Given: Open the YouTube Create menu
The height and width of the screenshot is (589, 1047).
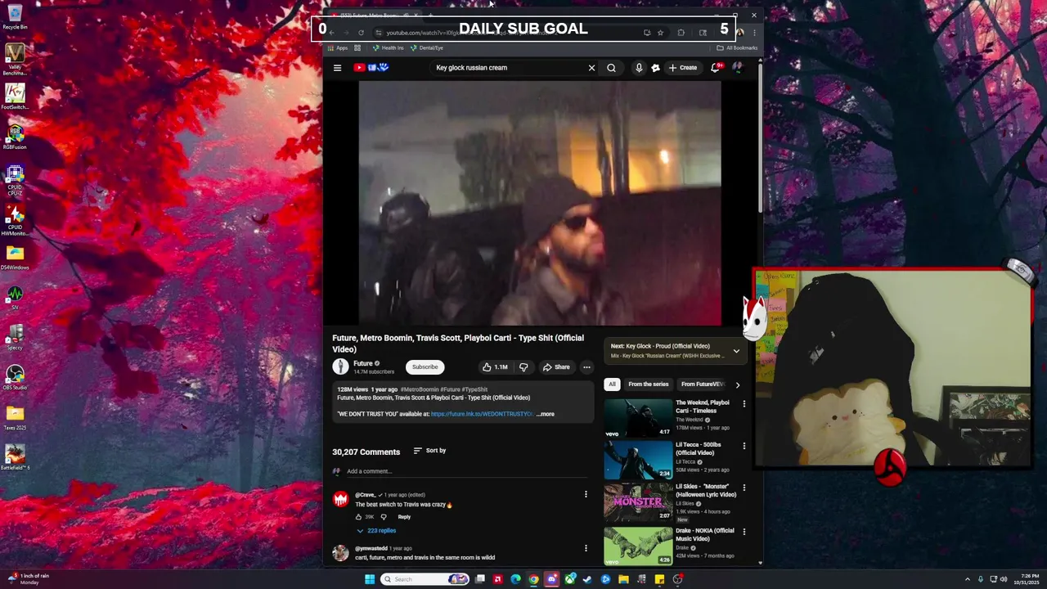Looking at the screenshot, I should click(x=682, y=68).
